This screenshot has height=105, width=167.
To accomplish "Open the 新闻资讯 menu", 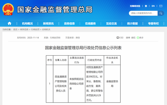I will 48,23.
